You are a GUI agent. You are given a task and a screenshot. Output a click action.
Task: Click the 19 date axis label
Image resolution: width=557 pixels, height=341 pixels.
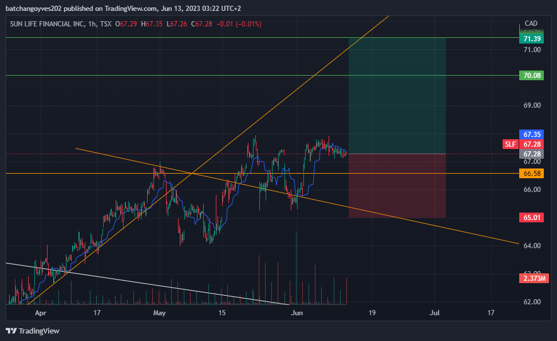tap(372, 313)
